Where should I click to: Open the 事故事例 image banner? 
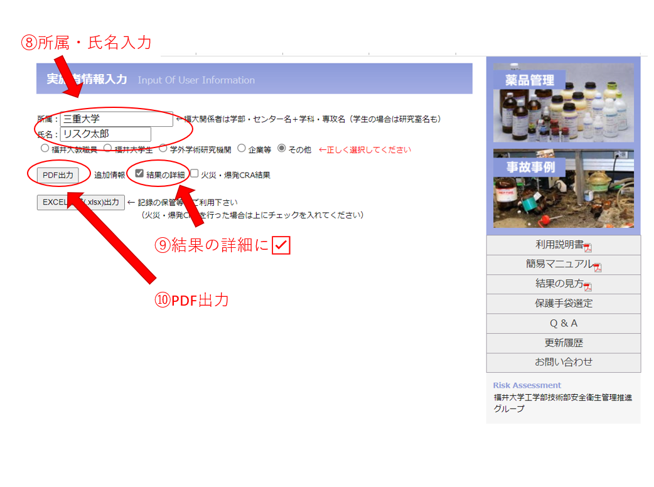point(564,188)
